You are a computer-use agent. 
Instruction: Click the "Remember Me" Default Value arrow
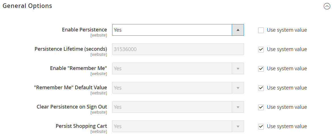[x=238, y=88]
